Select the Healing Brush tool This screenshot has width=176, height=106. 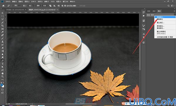[x=2, y=35]
